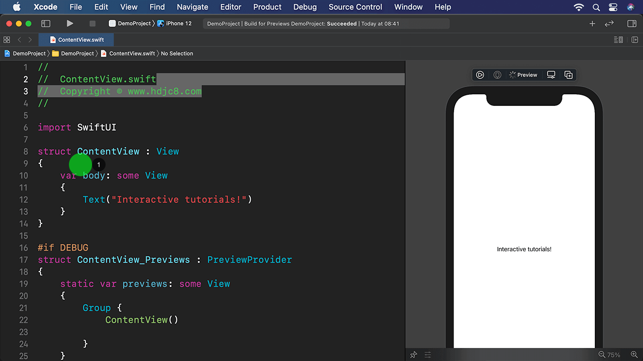
Task: Click the Preview on Device icon
Action: pyautogui.click(x=497, y=75)
